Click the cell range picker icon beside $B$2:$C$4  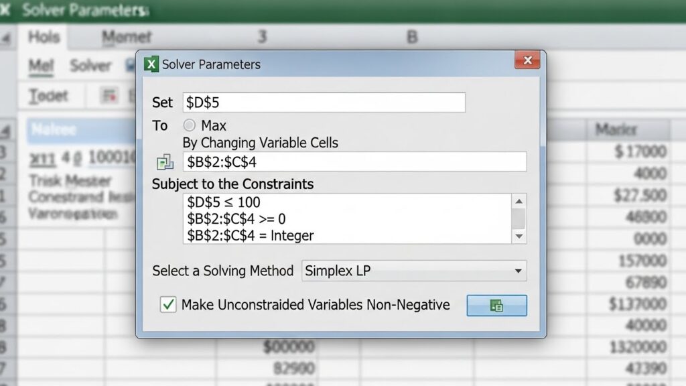click(x=164, y=162)
